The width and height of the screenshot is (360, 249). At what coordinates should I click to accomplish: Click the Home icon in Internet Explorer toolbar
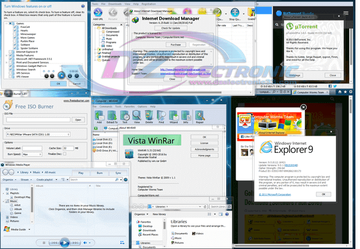[x=340, y=92]
